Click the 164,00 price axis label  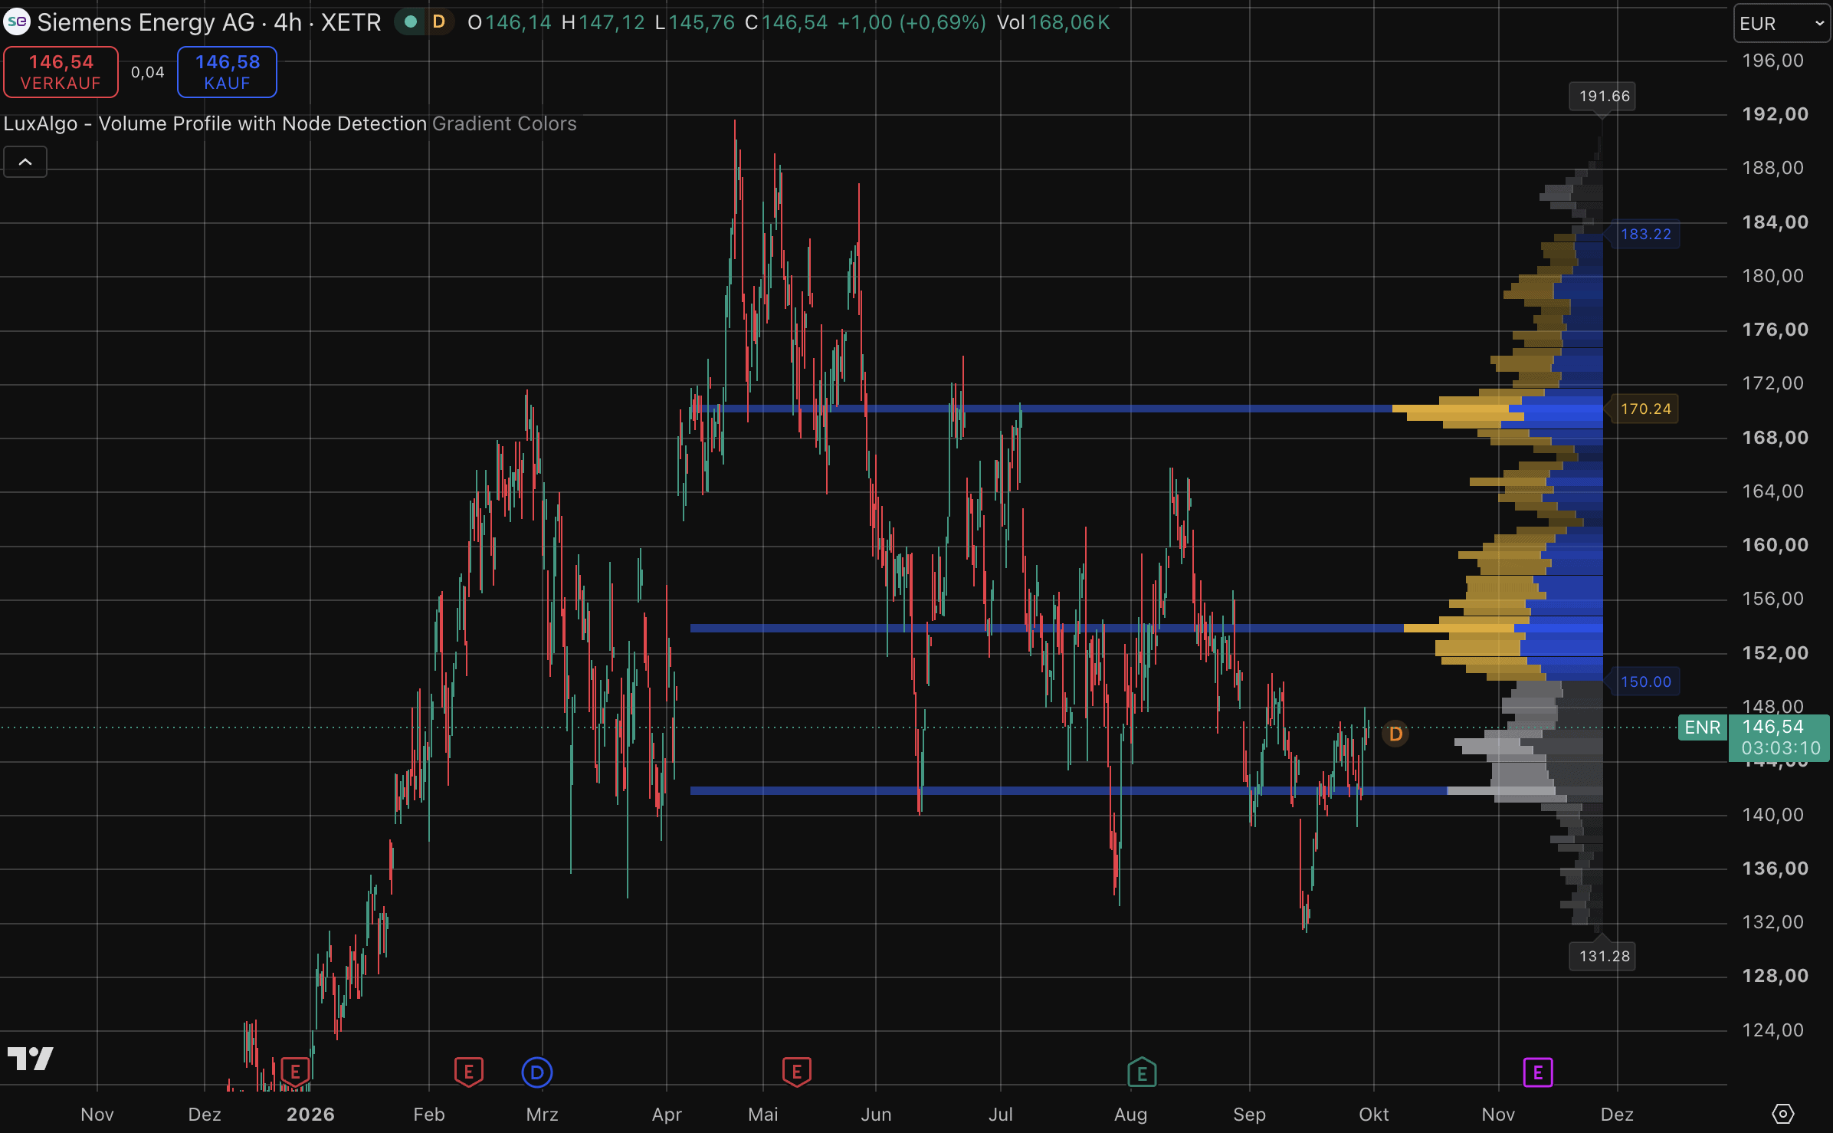pos(1773,491)
